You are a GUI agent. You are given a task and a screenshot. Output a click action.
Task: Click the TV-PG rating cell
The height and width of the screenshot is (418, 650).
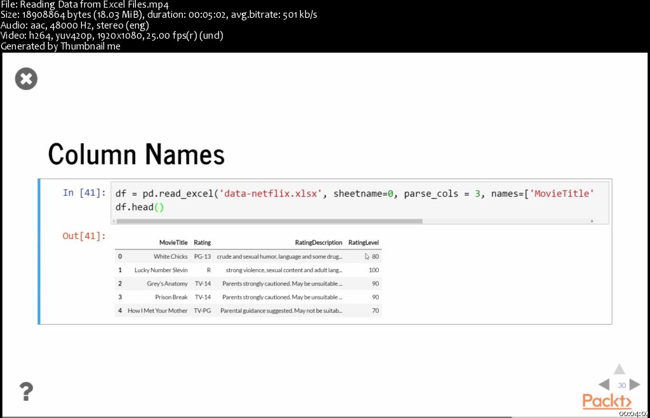pyautogui.click(x=202, y=311)
